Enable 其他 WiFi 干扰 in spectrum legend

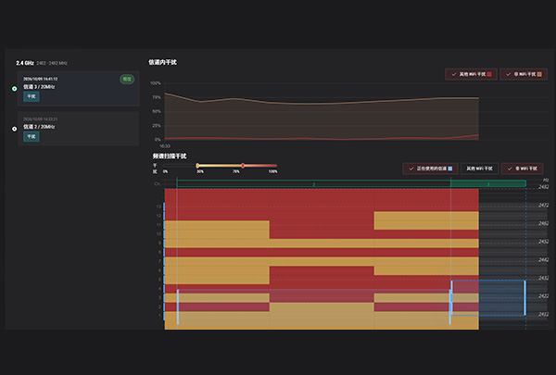coord(479,169)
